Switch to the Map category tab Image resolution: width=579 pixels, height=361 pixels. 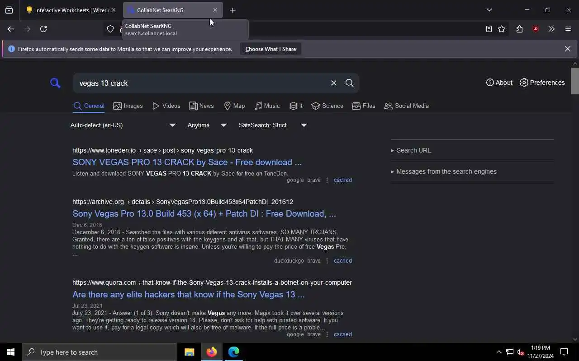[234, 106]
